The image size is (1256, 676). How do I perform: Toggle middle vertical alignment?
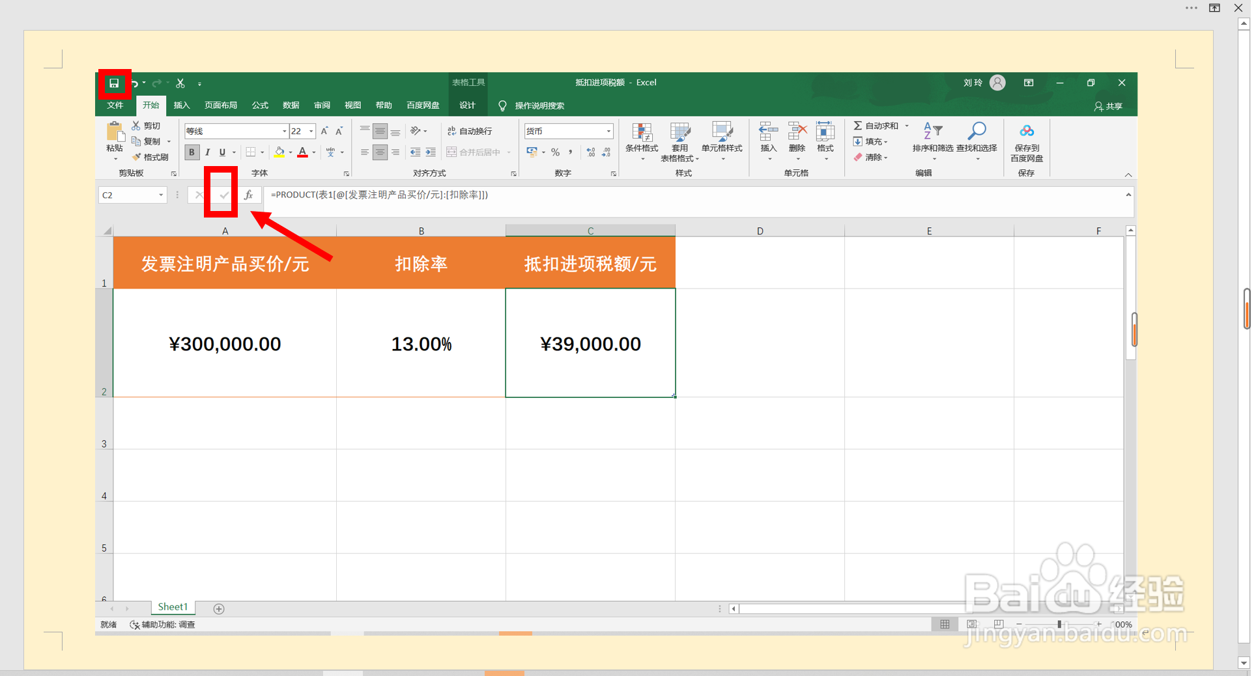[380, 131]
